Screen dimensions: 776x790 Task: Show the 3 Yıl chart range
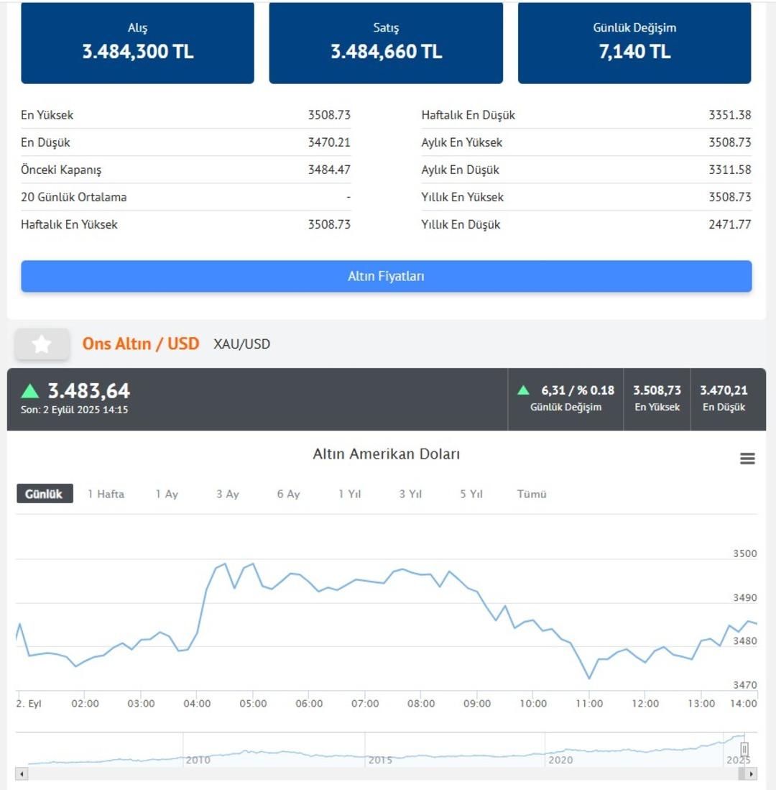410,494
